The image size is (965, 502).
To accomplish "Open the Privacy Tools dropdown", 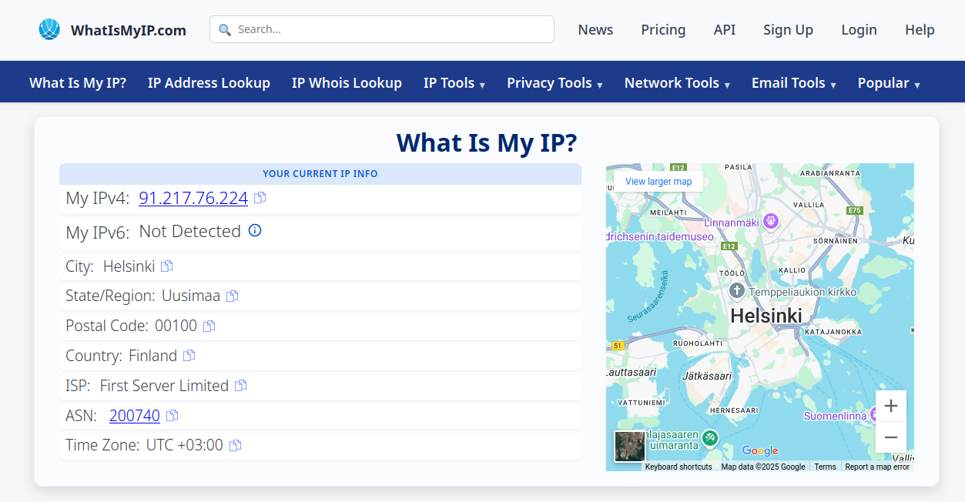I will click(x=555, y=83).
